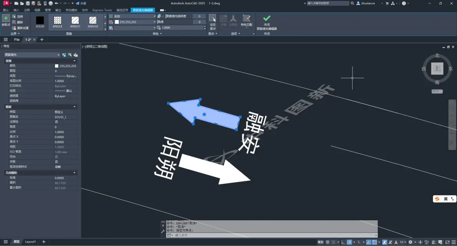Toggle polar tracking in status bar

[349, 242]
